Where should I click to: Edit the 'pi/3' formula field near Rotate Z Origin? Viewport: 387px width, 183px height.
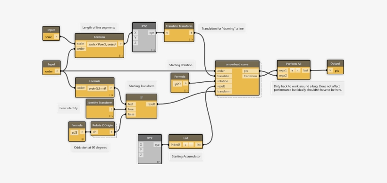(x=74, y=132)
